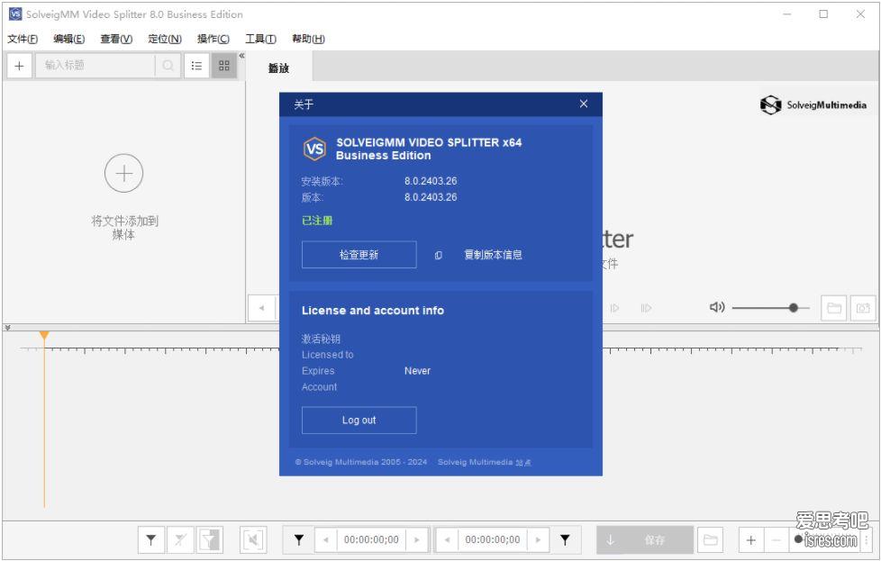This screenshot has width=881, height=561.
Task: Increase the first timecode with right arrow
Action: click(417, 539)
